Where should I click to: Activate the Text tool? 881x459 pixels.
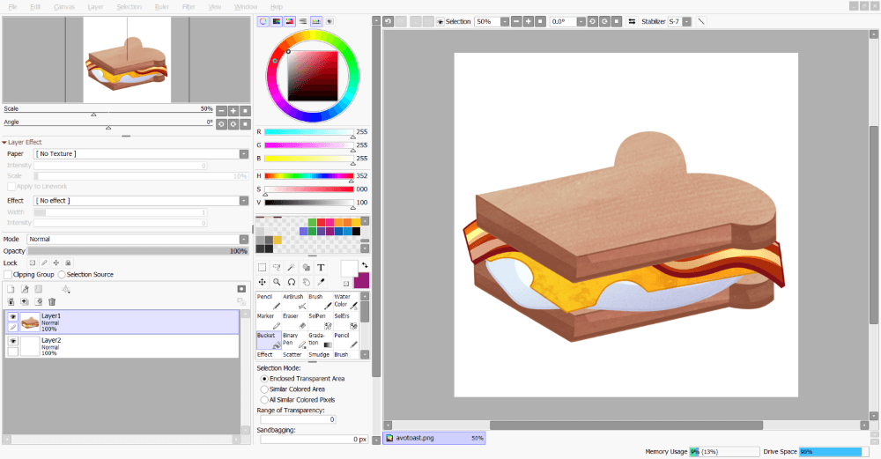pos(321,267)
